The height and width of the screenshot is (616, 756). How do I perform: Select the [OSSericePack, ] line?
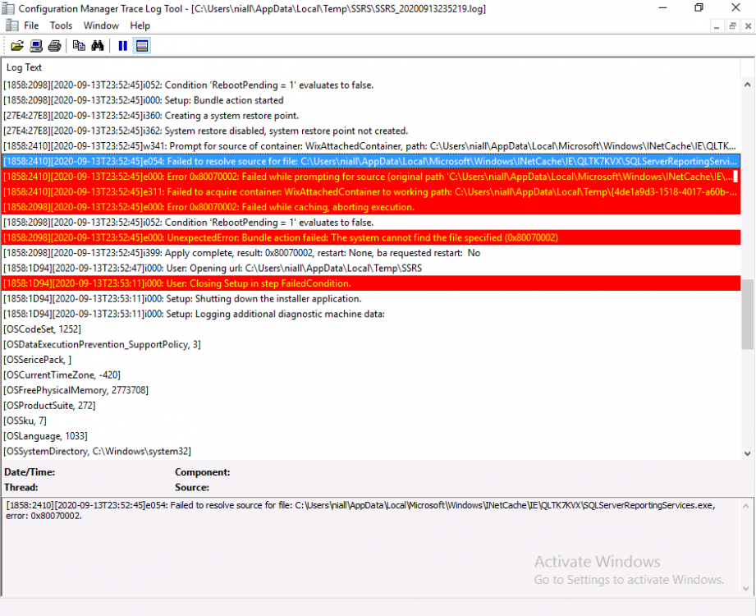(371, 360)
